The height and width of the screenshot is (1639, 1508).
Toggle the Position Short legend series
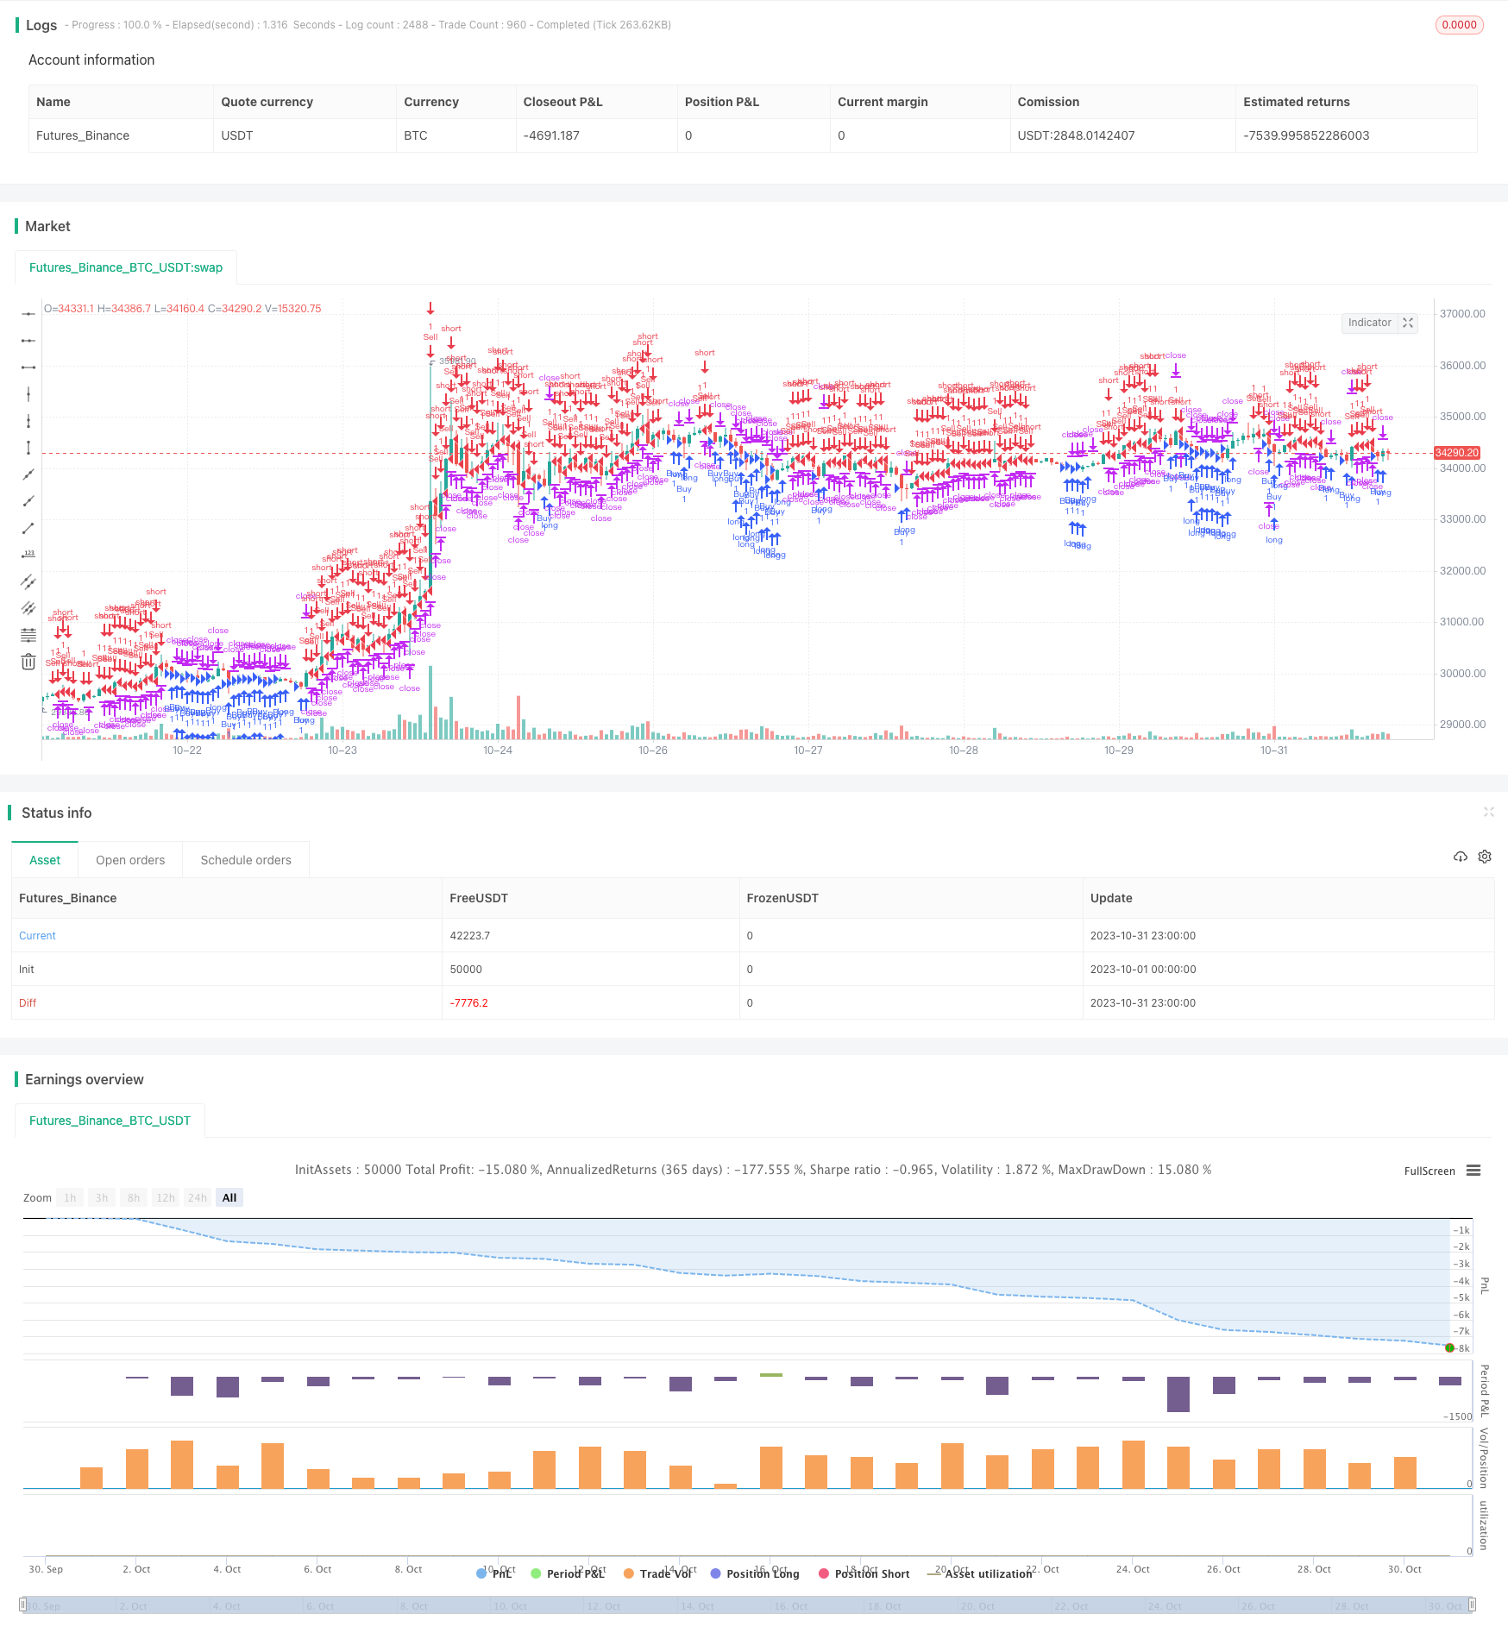[x=864, y=1573]
